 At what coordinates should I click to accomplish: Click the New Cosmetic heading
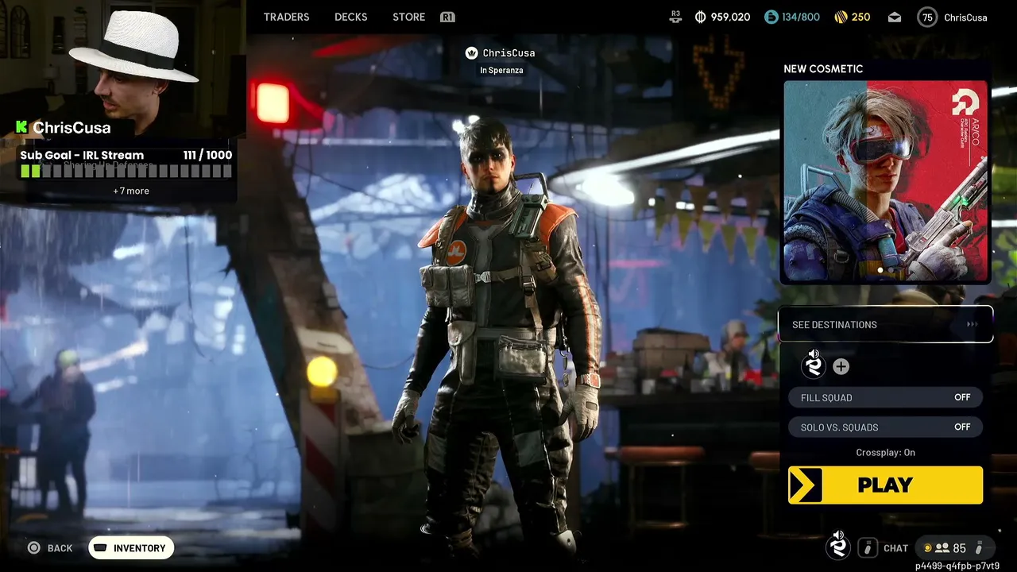pyautogui.click(x=823, y=69)
